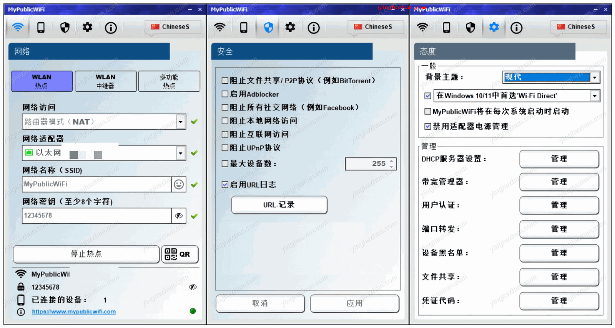This screenshot has width=615, height=328.
Task: Click info icon beside mypublicwifi.com link
Action: click(21, 312)
